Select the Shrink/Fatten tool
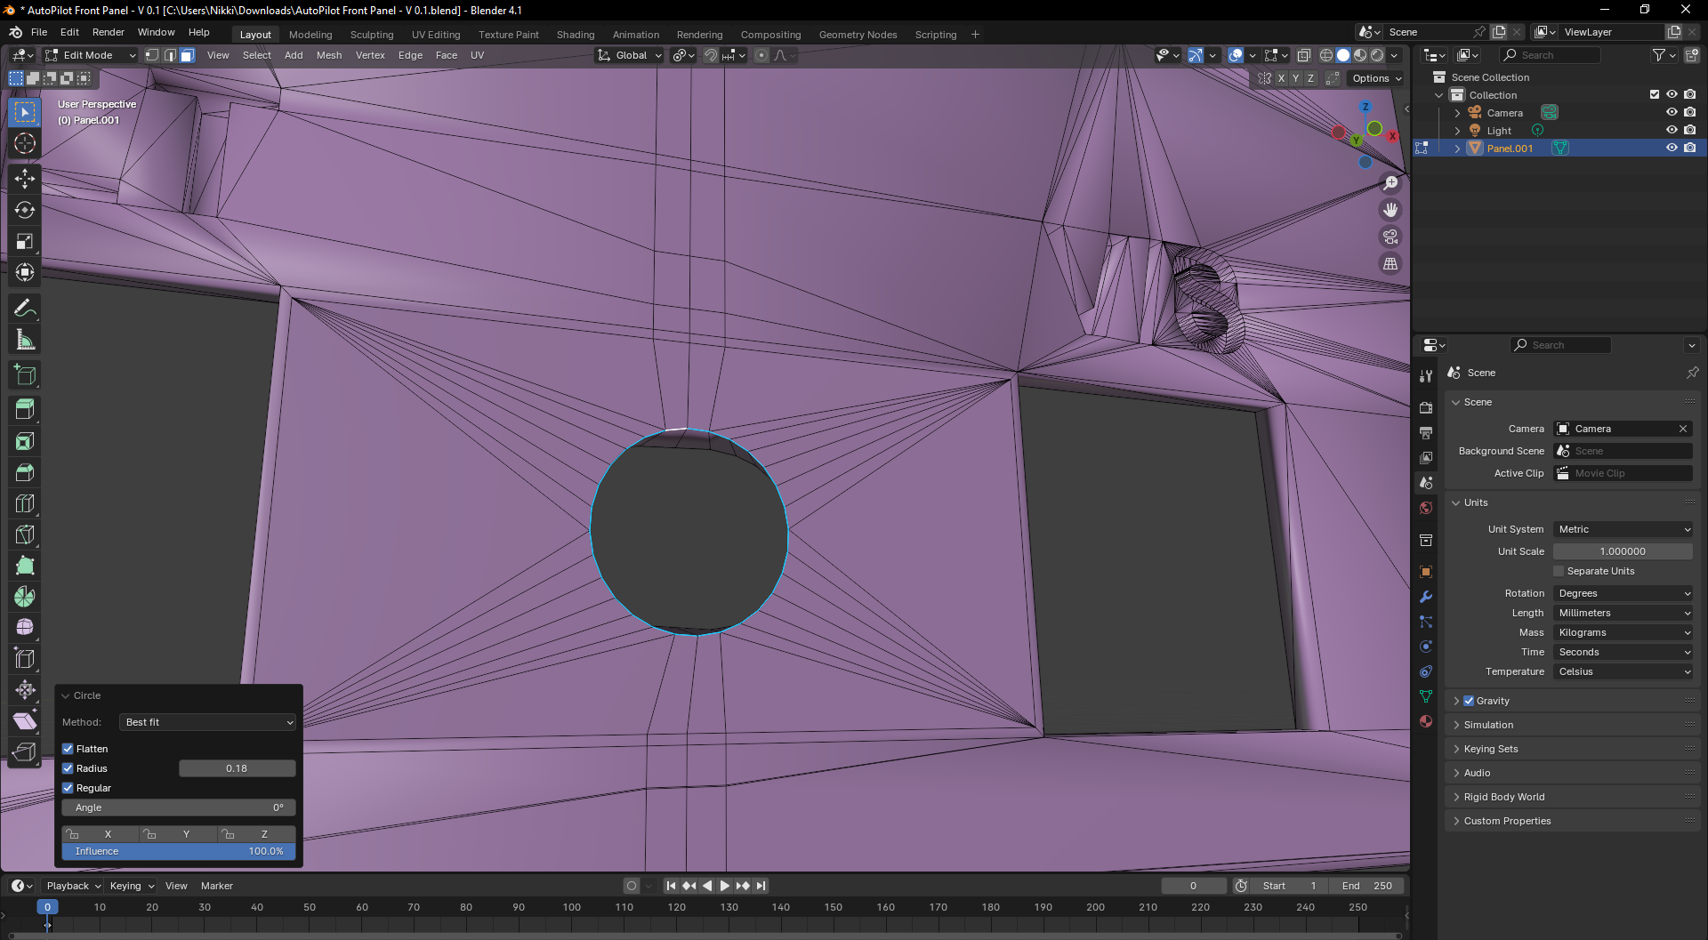1708x940 pixels. point(25,690)
